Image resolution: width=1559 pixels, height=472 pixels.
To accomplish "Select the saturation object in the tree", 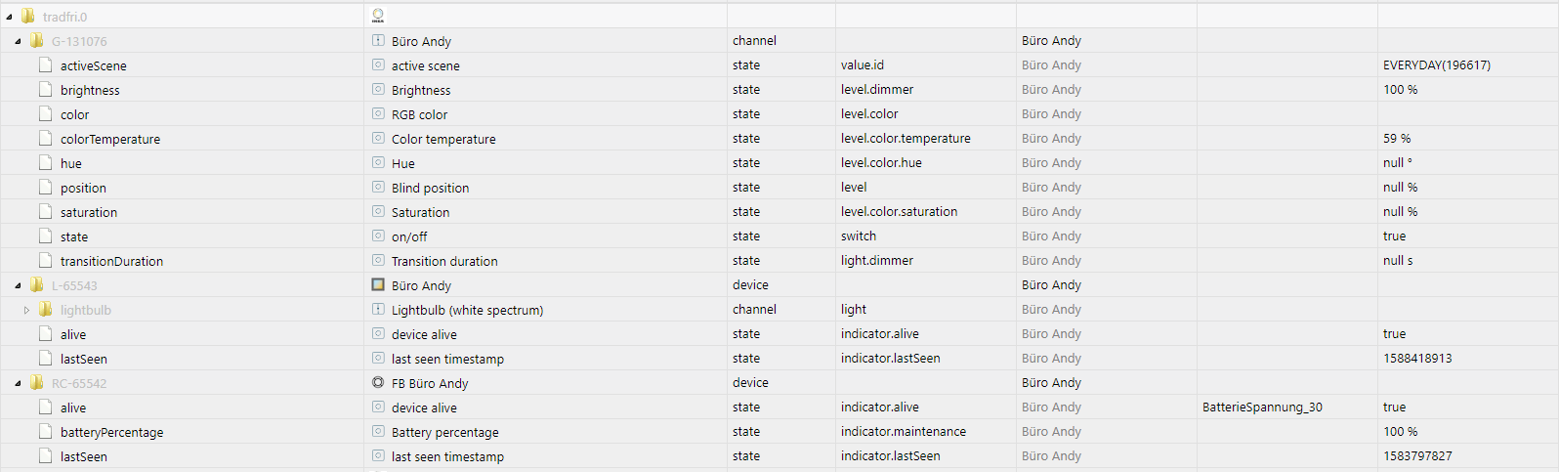I will [x=89, y=212].
